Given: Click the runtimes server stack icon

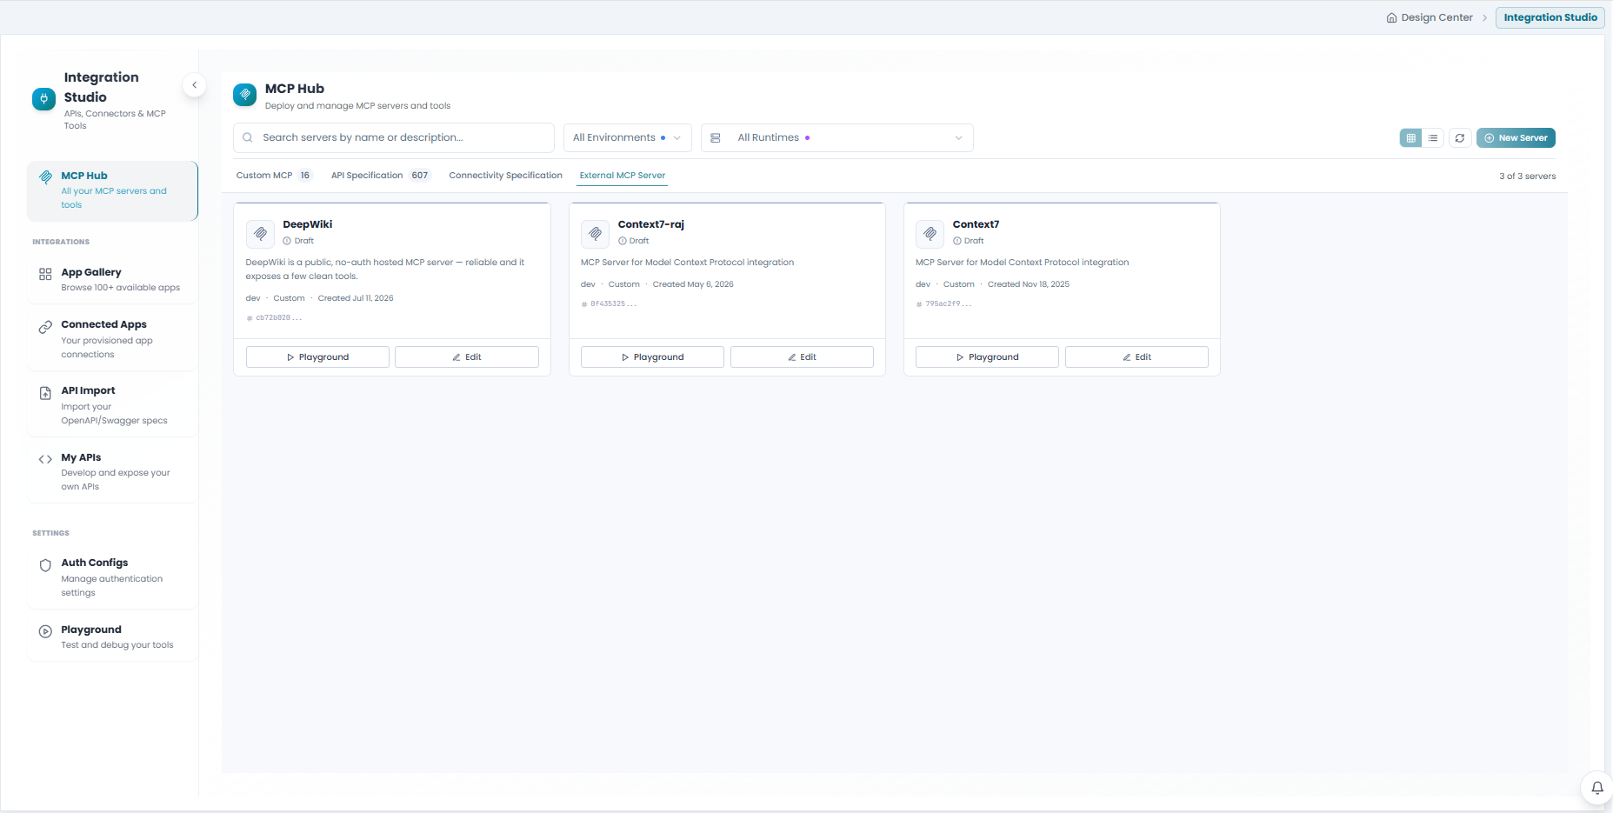Looking at the screenshot, I should pos(716,137).
